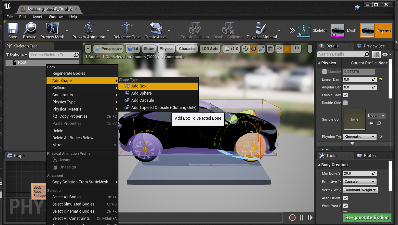Toggle Double Sided Geometry checkbox

[x=345, y=103]
